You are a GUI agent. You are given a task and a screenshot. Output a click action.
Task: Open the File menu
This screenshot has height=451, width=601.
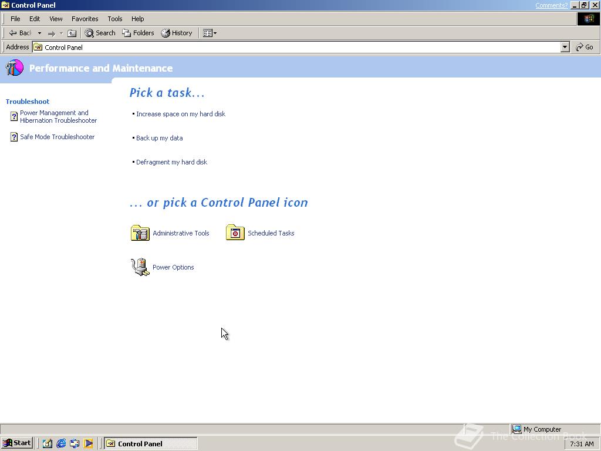[15, 19]
